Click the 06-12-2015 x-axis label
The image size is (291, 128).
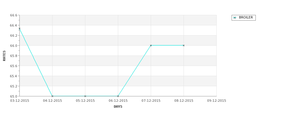[118, 101]
